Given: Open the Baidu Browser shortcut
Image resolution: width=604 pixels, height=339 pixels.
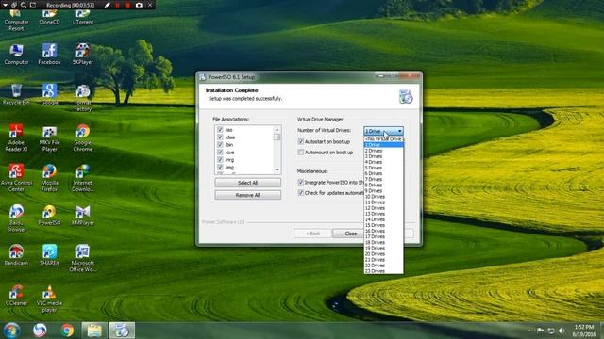Looking at the screenshot, I should pos(16,218).
